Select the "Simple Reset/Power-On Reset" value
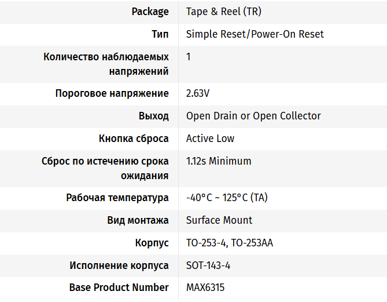387x302 pixels. 255,34
